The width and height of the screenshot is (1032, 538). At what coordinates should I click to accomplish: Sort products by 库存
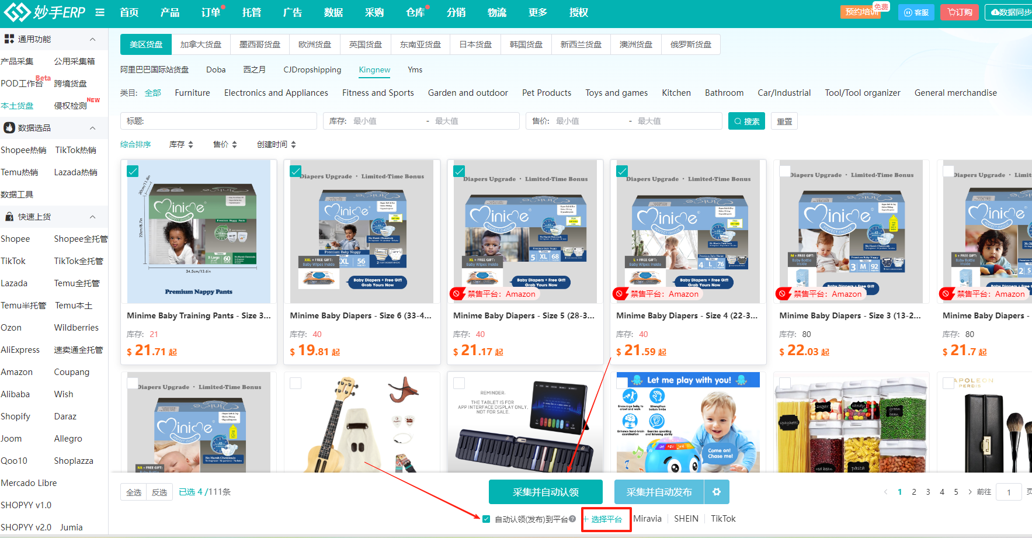[181, 144]
